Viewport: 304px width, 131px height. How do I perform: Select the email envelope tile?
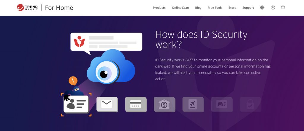pos(107,104)
